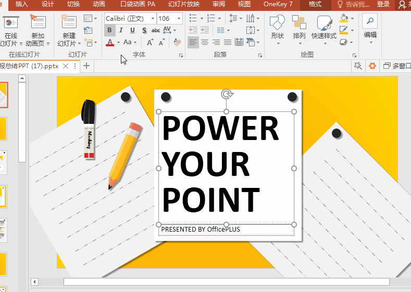Align text right
The height and width of the screenshot is (292, 411).
coord(216,42)
